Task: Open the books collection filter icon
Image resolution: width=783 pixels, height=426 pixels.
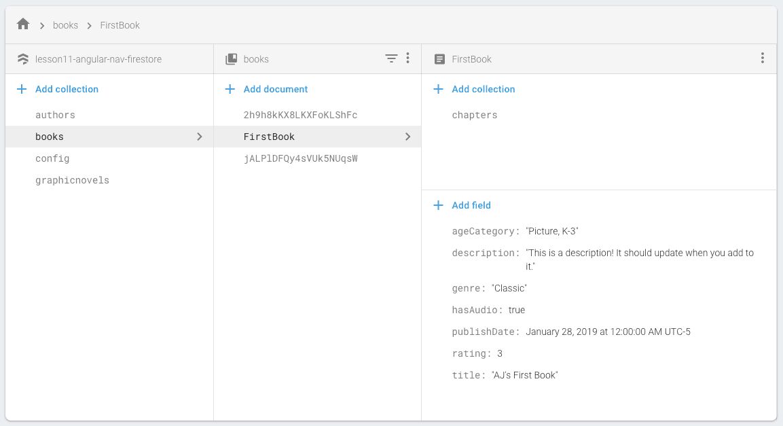Action: tap(391, 58)
